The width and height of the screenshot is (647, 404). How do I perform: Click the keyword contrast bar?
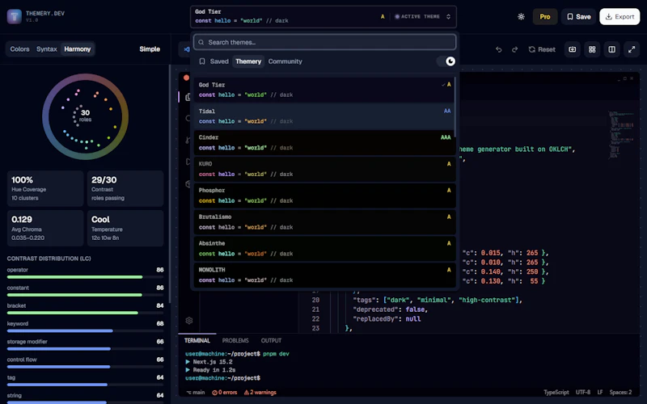click(x=86, y=330)
